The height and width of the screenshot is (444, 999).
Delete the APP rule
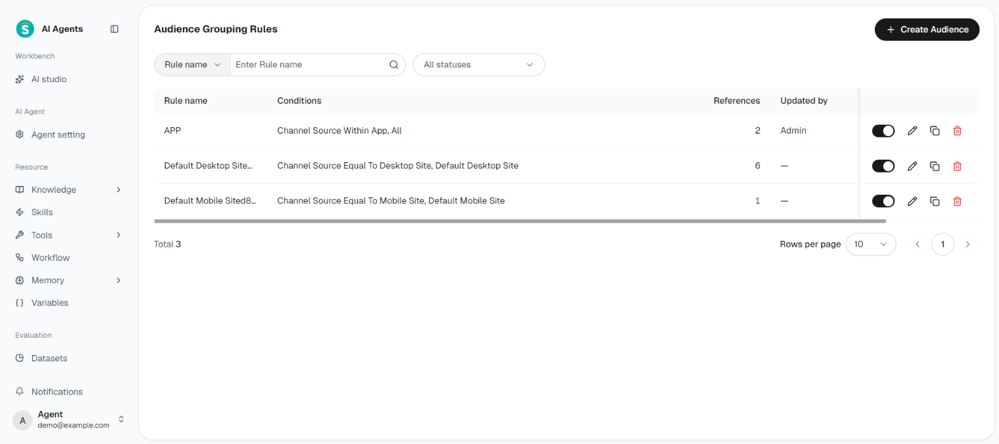click(957, 130)
